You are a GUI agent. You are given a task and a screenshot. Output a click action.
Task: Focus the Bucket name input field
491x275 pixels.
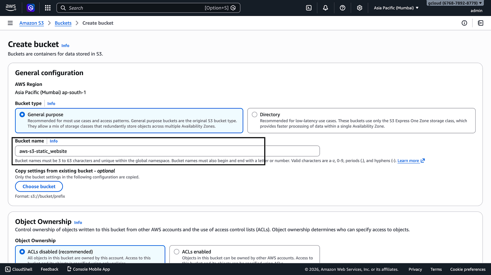(x=167, y=151)
